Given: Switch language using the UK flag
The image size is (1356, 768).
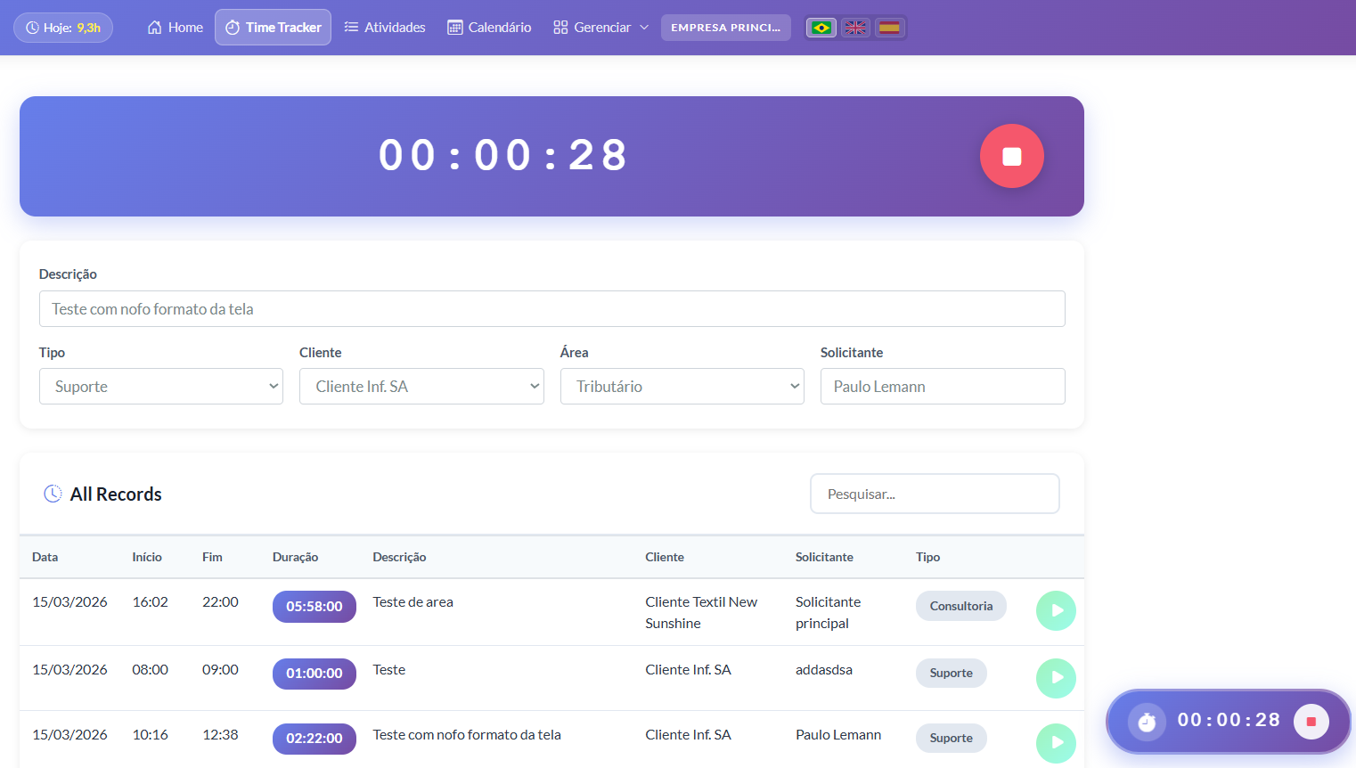Looking at the screenshot, I should coord(854,27).
